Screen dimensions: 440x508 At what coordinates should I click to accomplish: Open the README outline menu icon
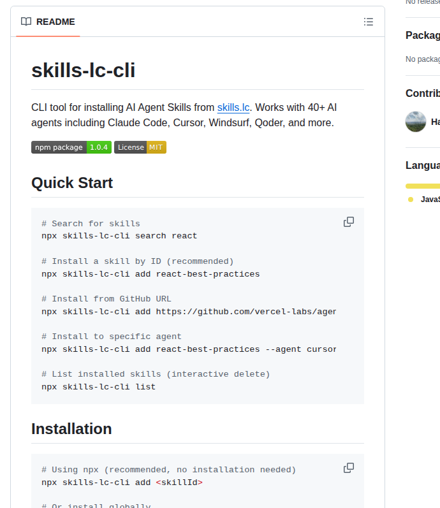tap(369, 22)
